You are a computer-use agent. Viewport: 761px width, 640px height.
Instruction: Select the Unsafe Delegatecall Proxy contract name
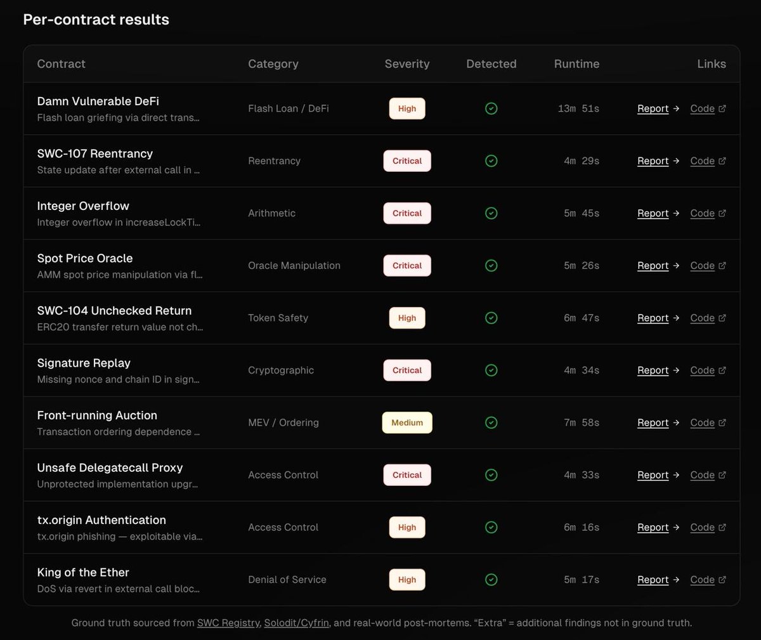coord(110,467)
